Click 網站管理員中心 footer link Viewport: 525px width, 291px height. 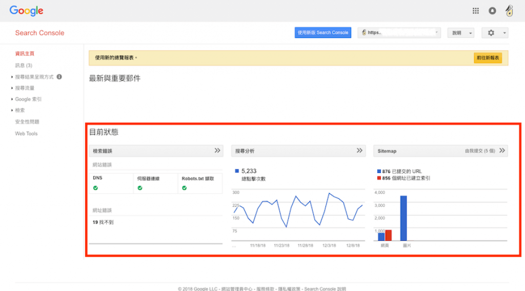coord(237,288)
